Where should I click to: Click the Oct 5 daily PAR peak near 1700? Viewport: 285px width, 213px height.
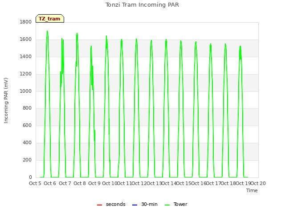pos(47,31)
